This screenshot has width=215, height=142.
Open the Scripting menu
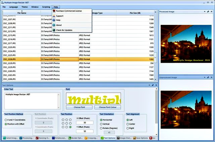(46, 7)
